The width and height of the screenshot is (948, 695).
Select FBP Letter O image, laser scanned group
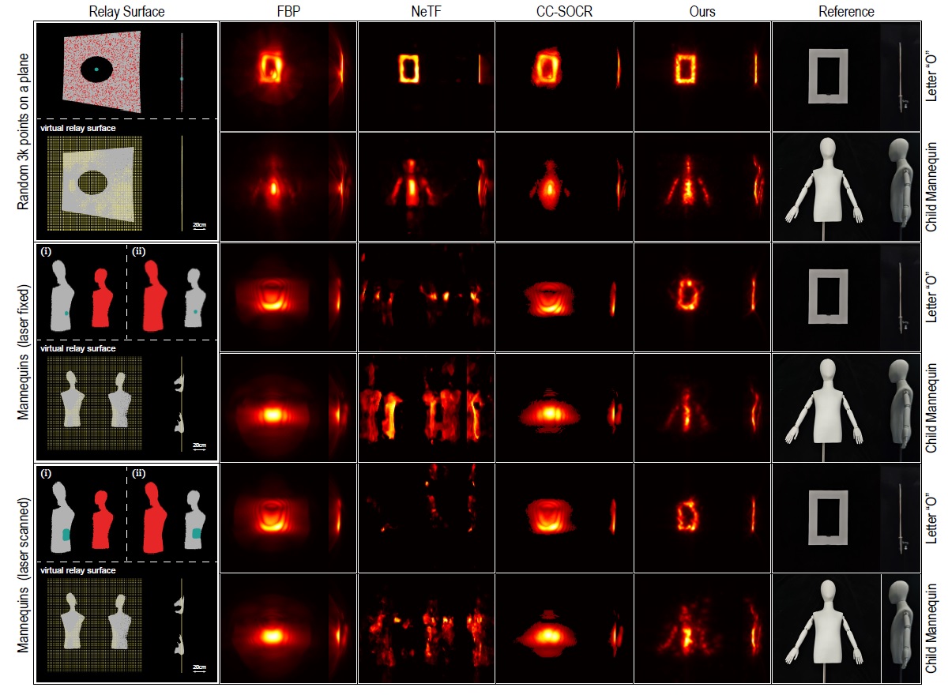288,518
